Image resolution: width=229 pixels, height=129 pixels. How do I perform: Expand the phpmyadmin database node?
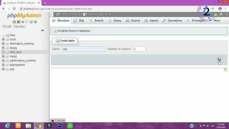coord(3,65)
